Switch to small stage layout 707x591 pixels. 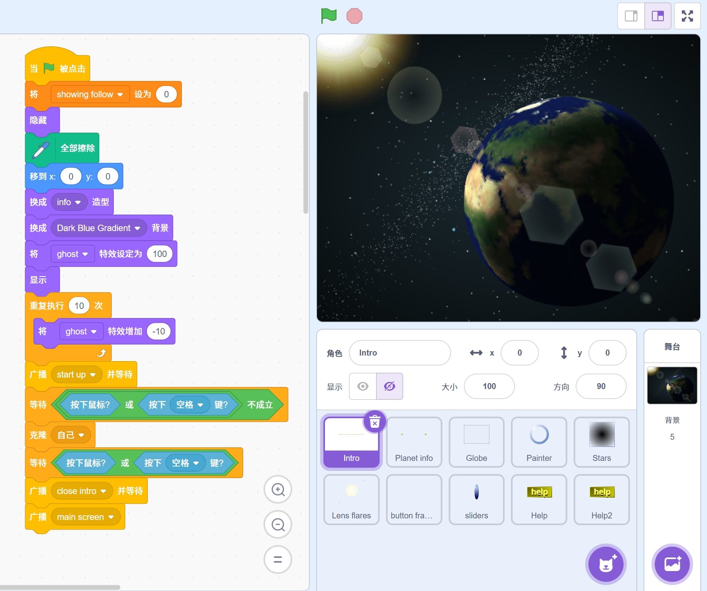[631, 16]
